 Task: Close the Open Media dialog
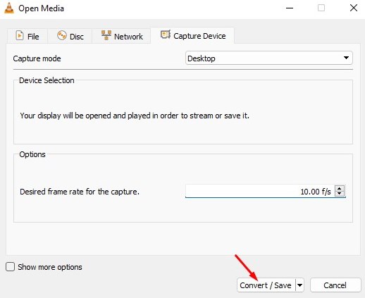tap(354, 8)
